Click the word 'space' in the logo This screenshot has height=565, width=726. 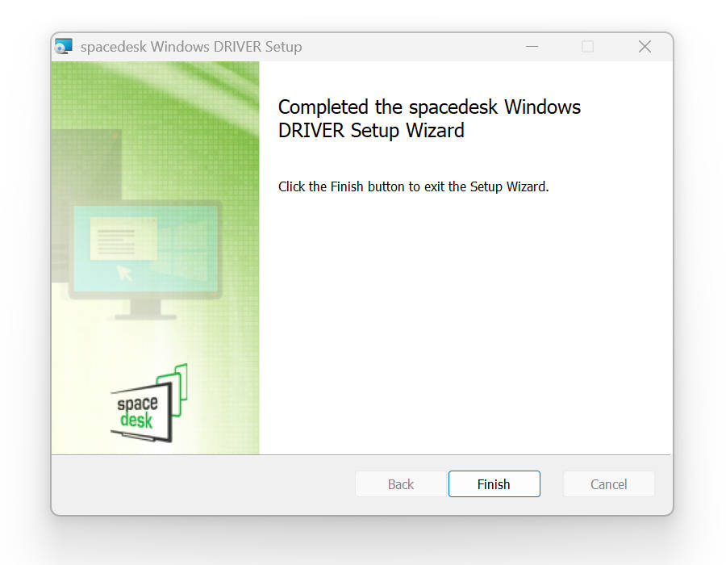[137, 403]
